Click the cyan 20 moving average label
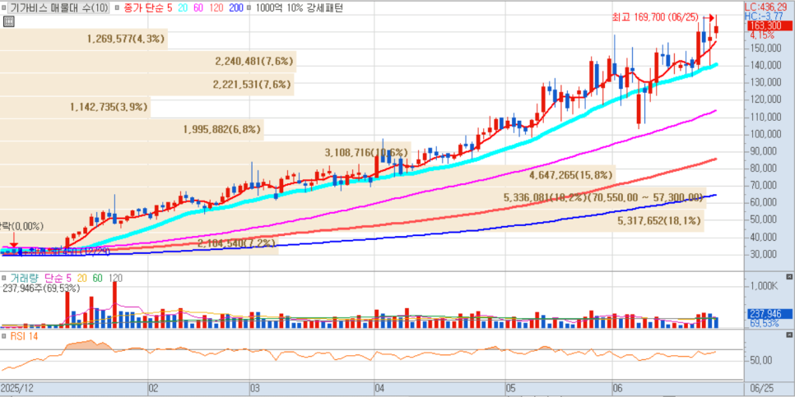This screenshot has width=795, height=397. pos(181,8)
